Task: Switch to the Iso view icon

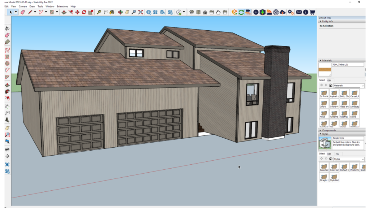Action: 192,12
